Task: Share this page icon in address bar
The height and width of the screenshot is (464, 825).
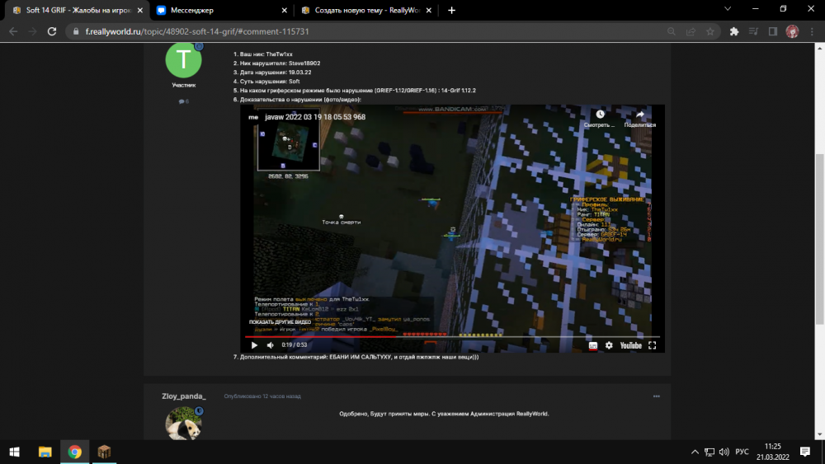Action: 691,31
